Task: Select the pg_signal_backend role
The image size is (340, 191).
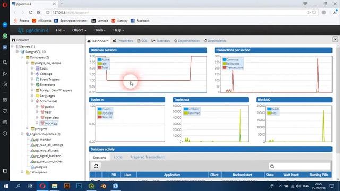Action: coord(48,156)
